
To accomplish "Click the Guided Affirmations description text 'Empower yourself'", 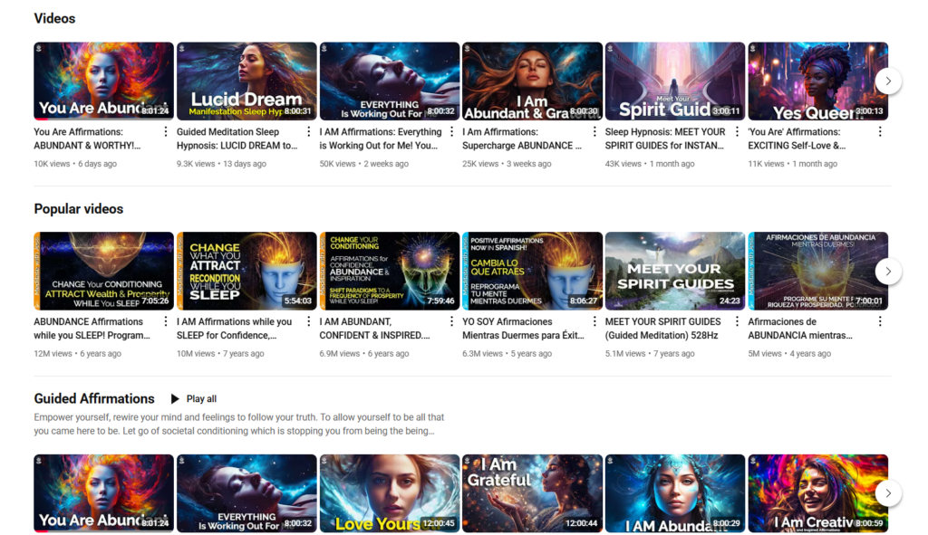I will coord(239,424).
